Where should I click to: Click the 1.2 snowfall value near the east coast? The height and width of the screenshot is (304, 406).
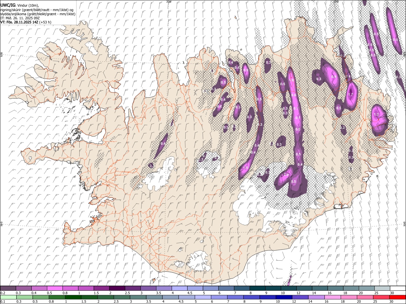coord(377,115)
